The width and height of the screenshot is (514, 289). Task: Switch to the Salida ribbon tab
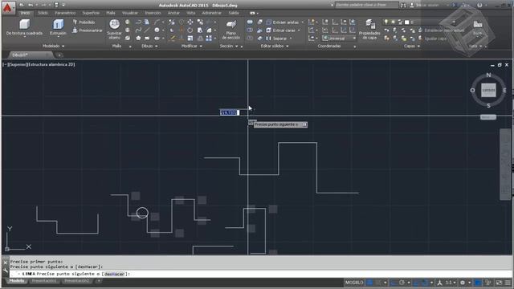pos(234,13)
